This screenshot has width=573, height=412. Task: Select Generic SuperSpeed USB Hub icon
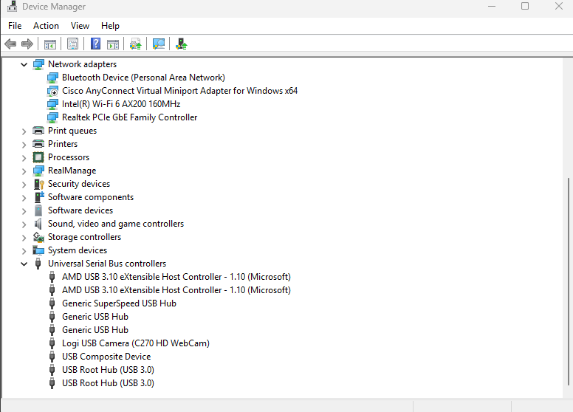[52, 303]
